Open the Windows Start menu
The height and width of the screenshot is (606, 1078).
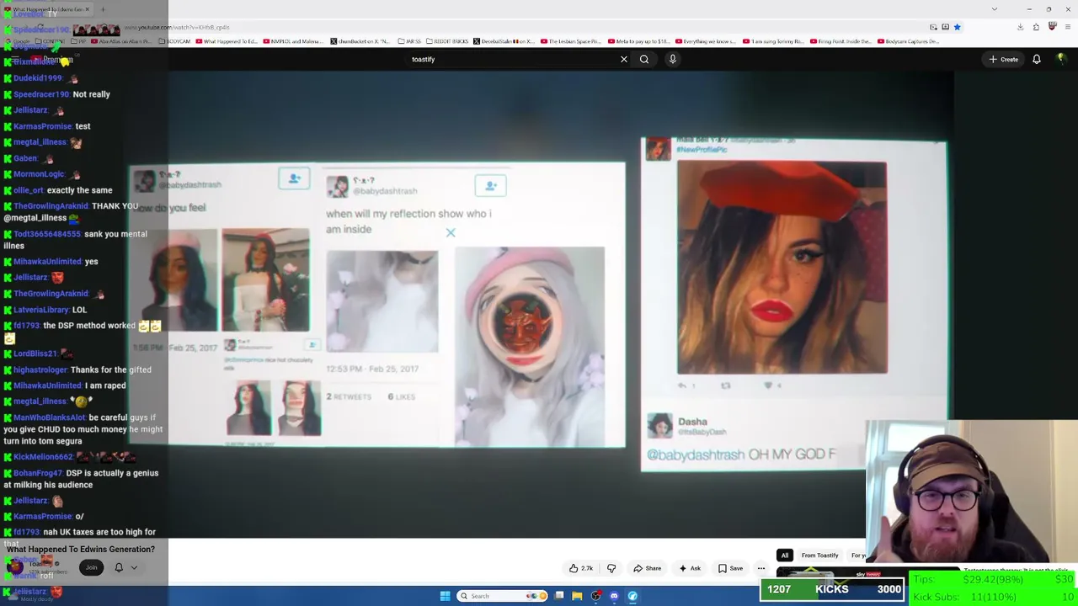pos(445,596)
